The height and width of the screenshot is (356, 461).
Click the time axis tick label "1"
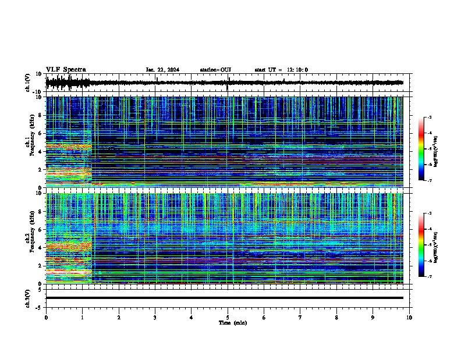(82, 318)
